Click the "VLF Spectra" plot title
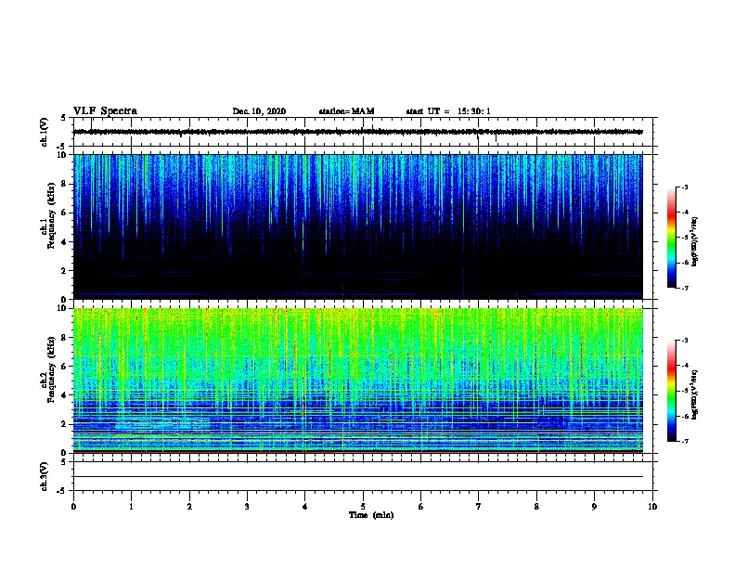Viewport: 735px width, 568px height. (105, 111)
